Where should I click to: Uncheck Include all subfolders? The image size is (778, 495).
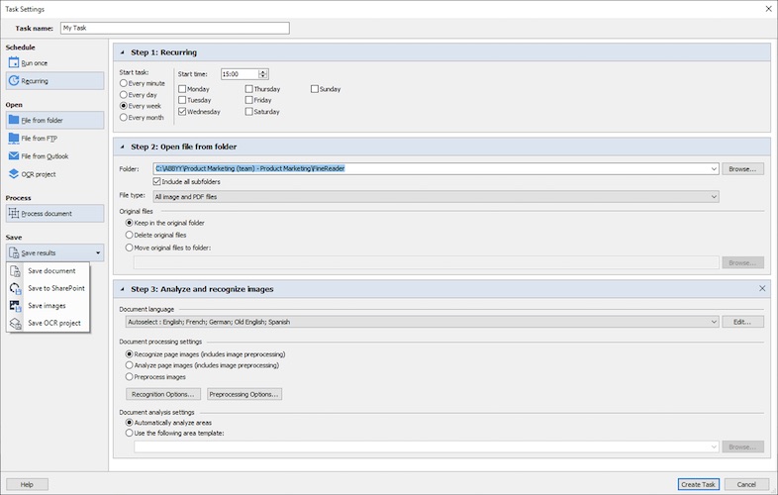coord(157,182)
